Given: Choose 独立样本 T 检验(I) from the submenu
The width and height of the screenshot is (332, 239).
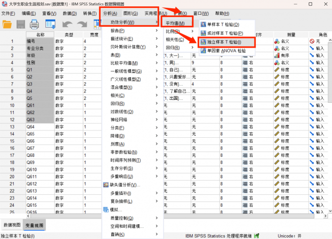Looking at the screenshot, I should point(227,42).
